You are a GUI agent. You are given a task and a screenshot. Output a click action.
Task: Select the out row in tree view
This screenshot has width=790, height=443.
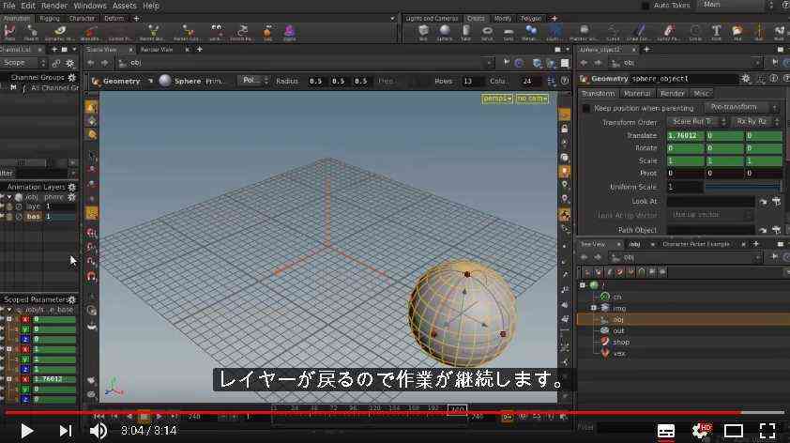(x=683, y=330)
